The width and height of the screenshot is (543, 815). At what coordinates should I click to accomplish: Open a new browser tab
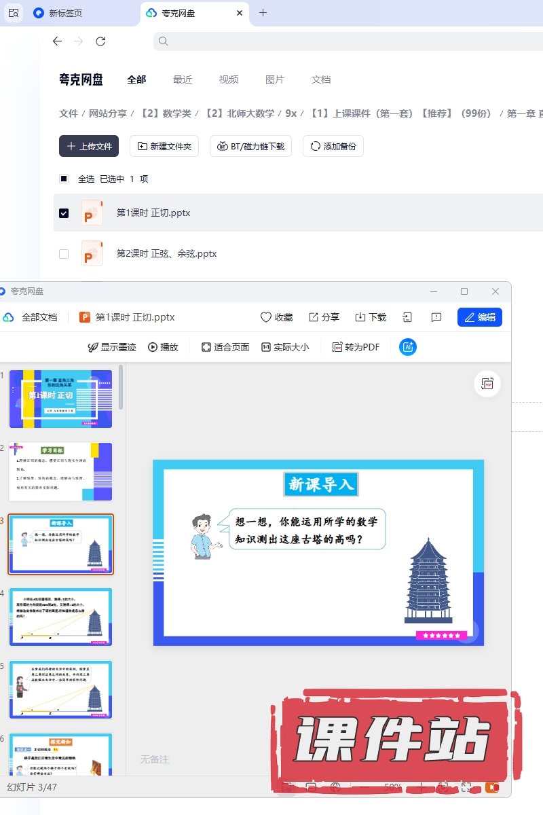pyautogui.click(x=263, y=13)
